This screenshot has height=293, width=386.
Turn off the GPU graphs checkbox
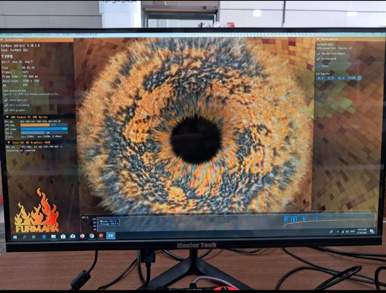click(6, 110)
